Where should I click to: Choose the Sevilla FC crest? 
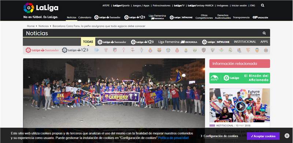(248, 50)
